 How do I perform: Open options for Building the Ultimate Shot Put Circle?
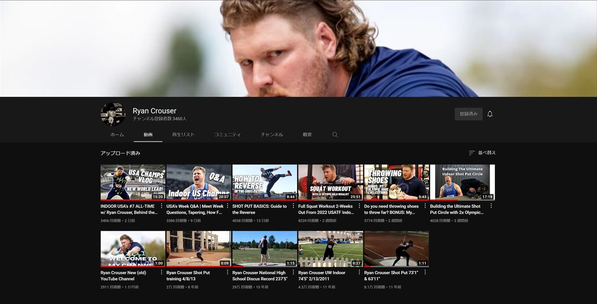[491, 206]
